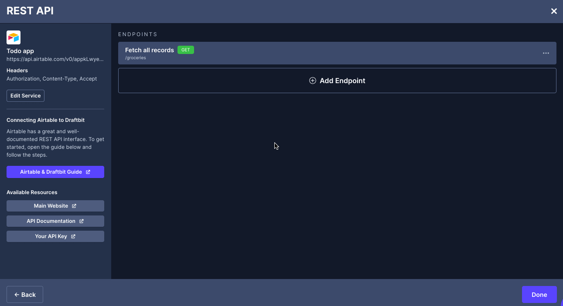Add a new endpoint
Image resolution: width=563 pixels, height=306 pixels.
coord(337,81)
